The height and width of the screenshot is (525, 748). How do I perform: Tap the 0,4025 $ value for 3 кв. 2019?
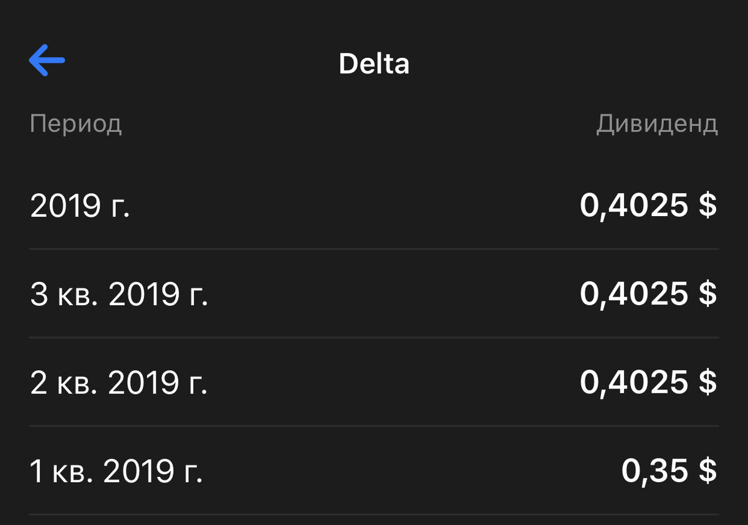tap(648, 295)
